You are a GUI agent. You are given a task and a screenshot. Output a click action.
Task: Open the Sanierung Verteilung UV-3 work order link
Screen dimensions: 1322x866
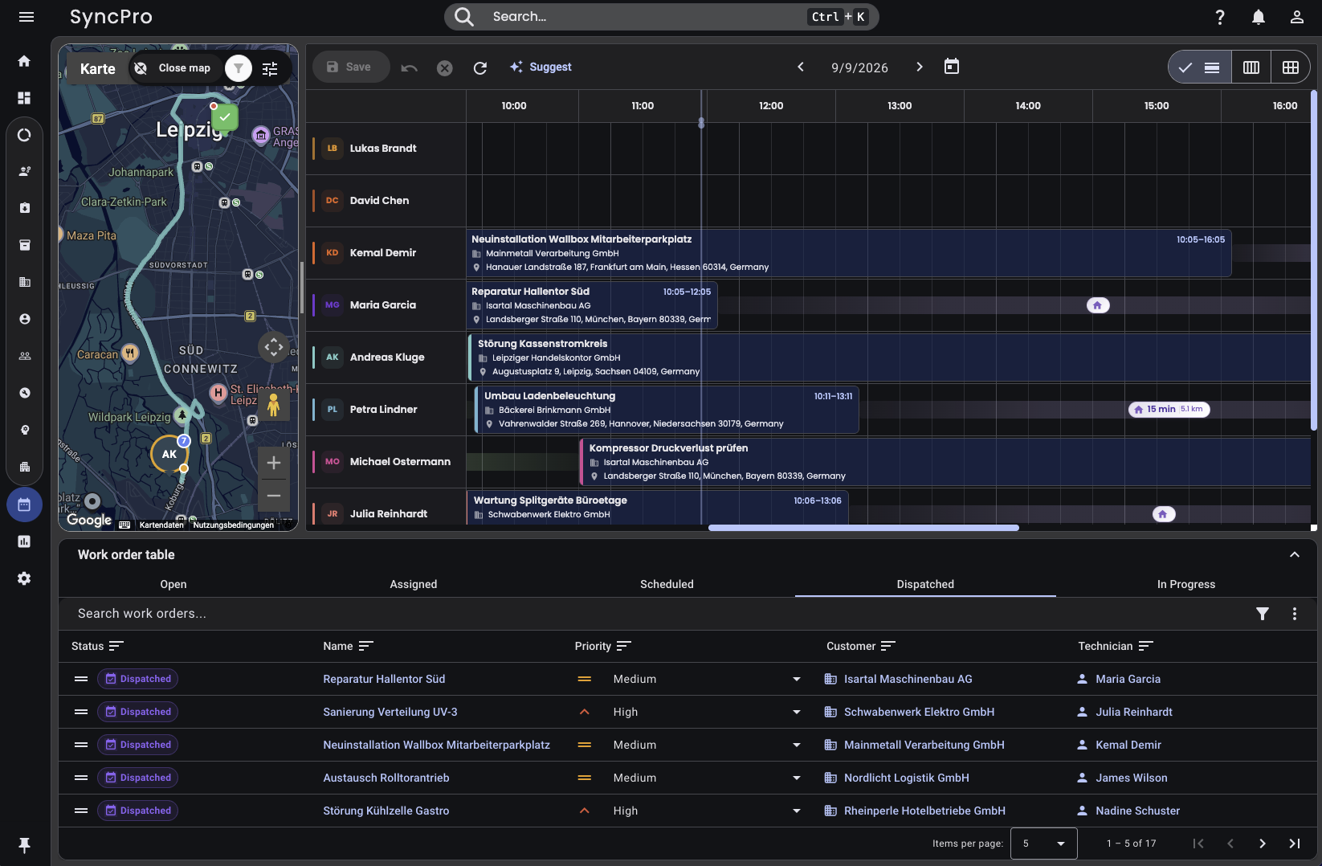click(x=390, y=713)
